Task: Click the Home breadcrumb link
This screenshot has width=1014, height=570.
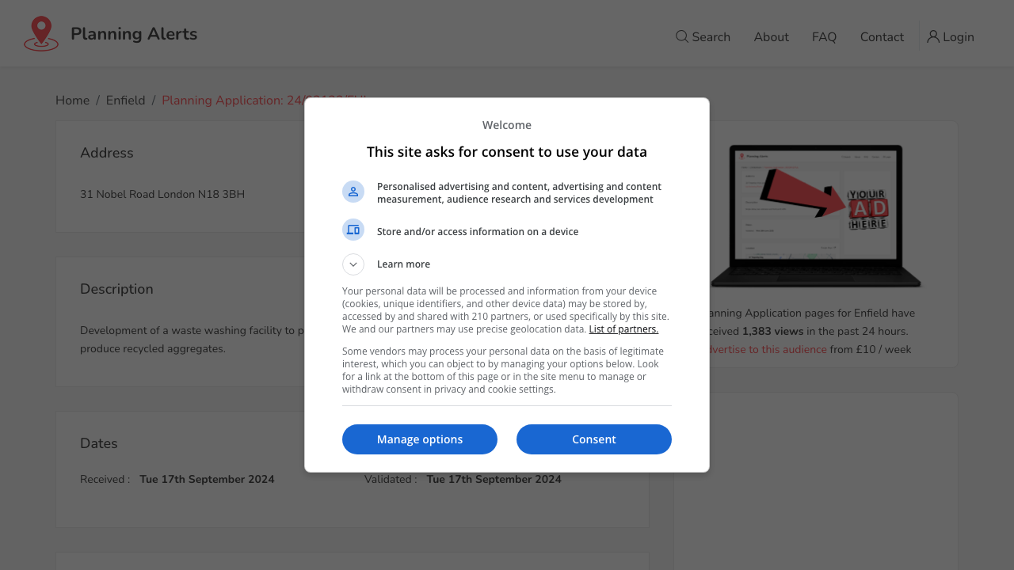Action: (72, 101)
